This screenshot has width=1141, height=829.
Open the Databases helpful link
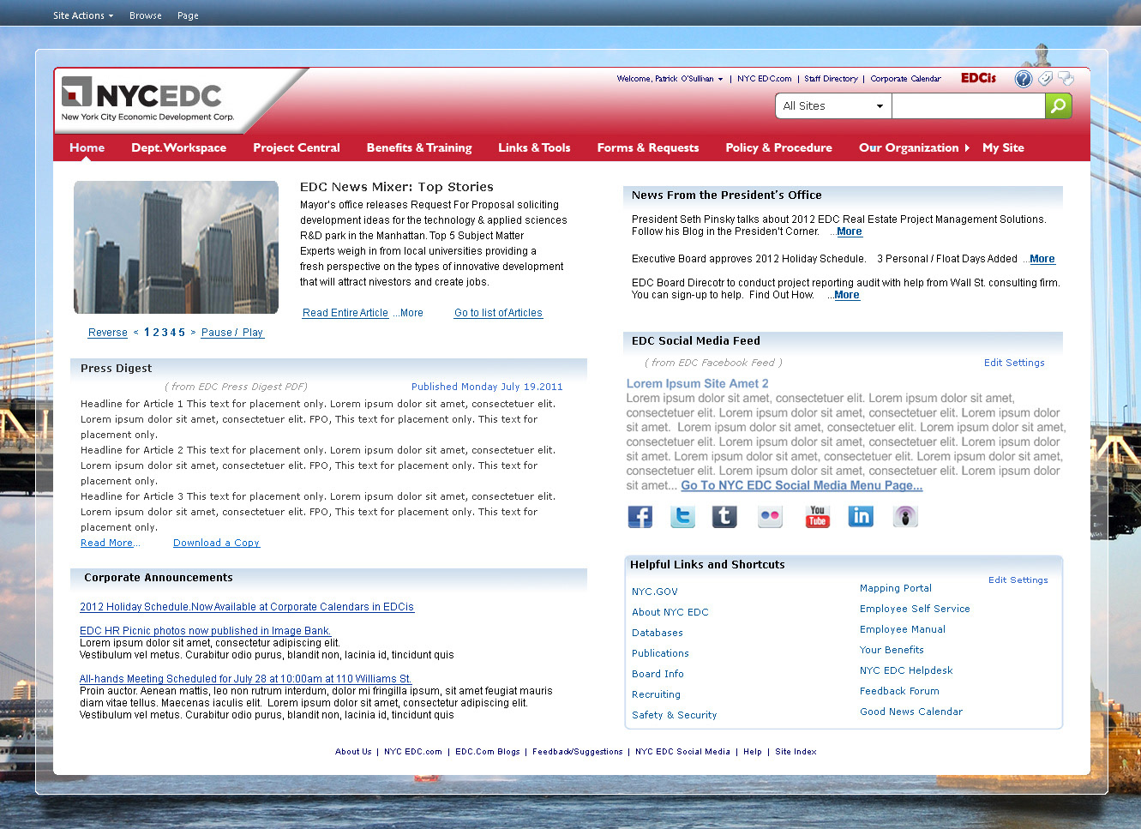(x=658, y=633)
